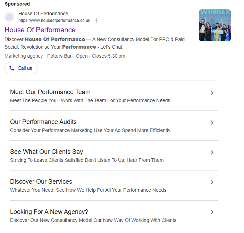
Task: Go to Our Performance Audits sitelink title
Action: pos(43,122)
